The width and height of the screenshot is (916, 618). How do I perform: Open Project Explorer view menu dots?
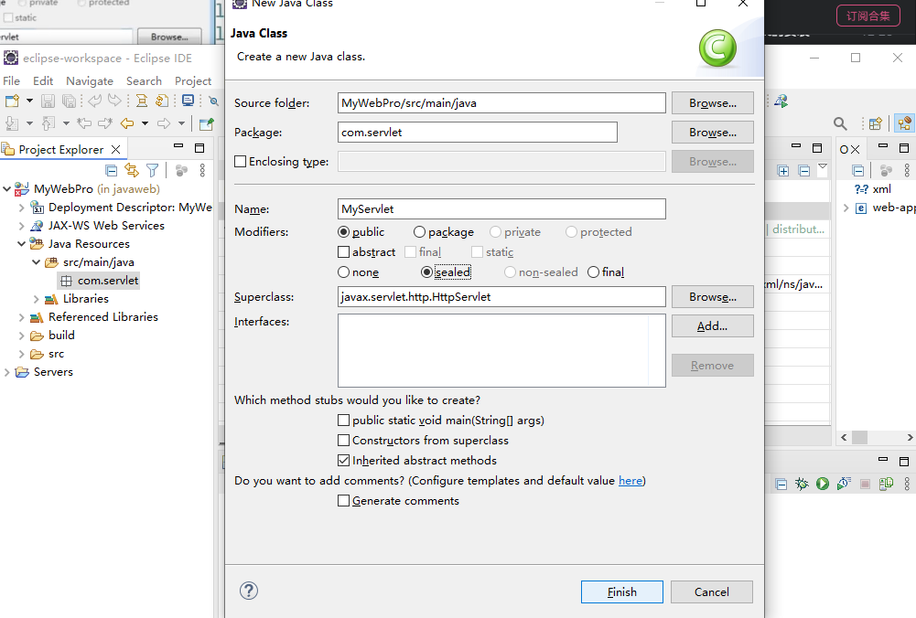202,170
